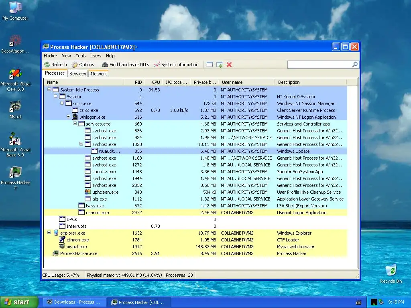The width and height of the screenshot is (411, 308).
Task: Open System information graph icon
Action: (157, 65)
